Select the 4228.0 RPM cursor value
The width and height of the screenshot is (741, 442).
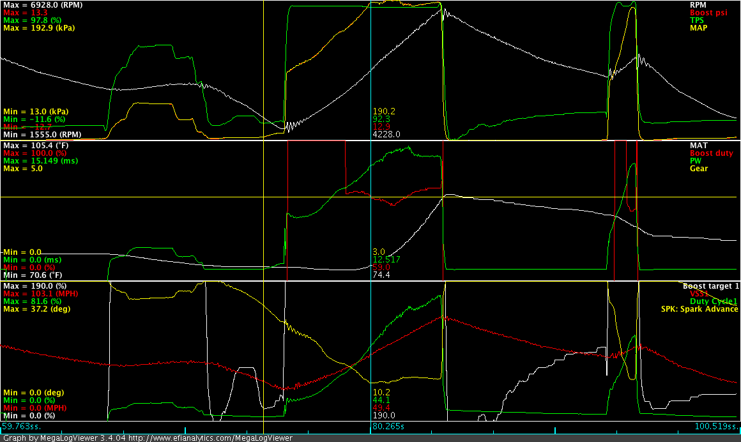tap(386, 135)
